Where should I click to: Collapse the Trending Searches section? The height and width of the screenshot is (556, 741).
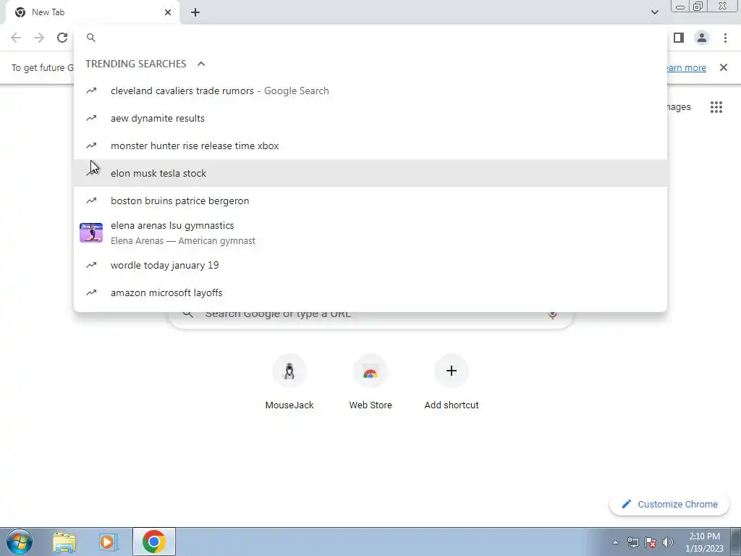[201, 64]
